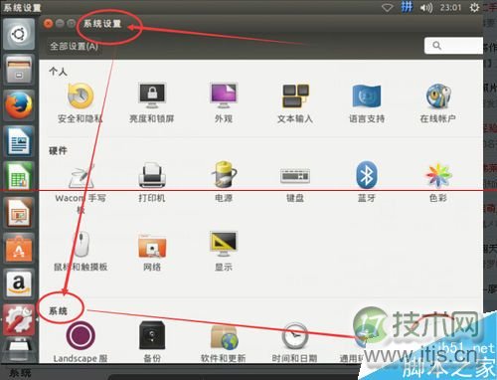
Task: Open Appearance (外观) settings
Action: pos(224,102)
